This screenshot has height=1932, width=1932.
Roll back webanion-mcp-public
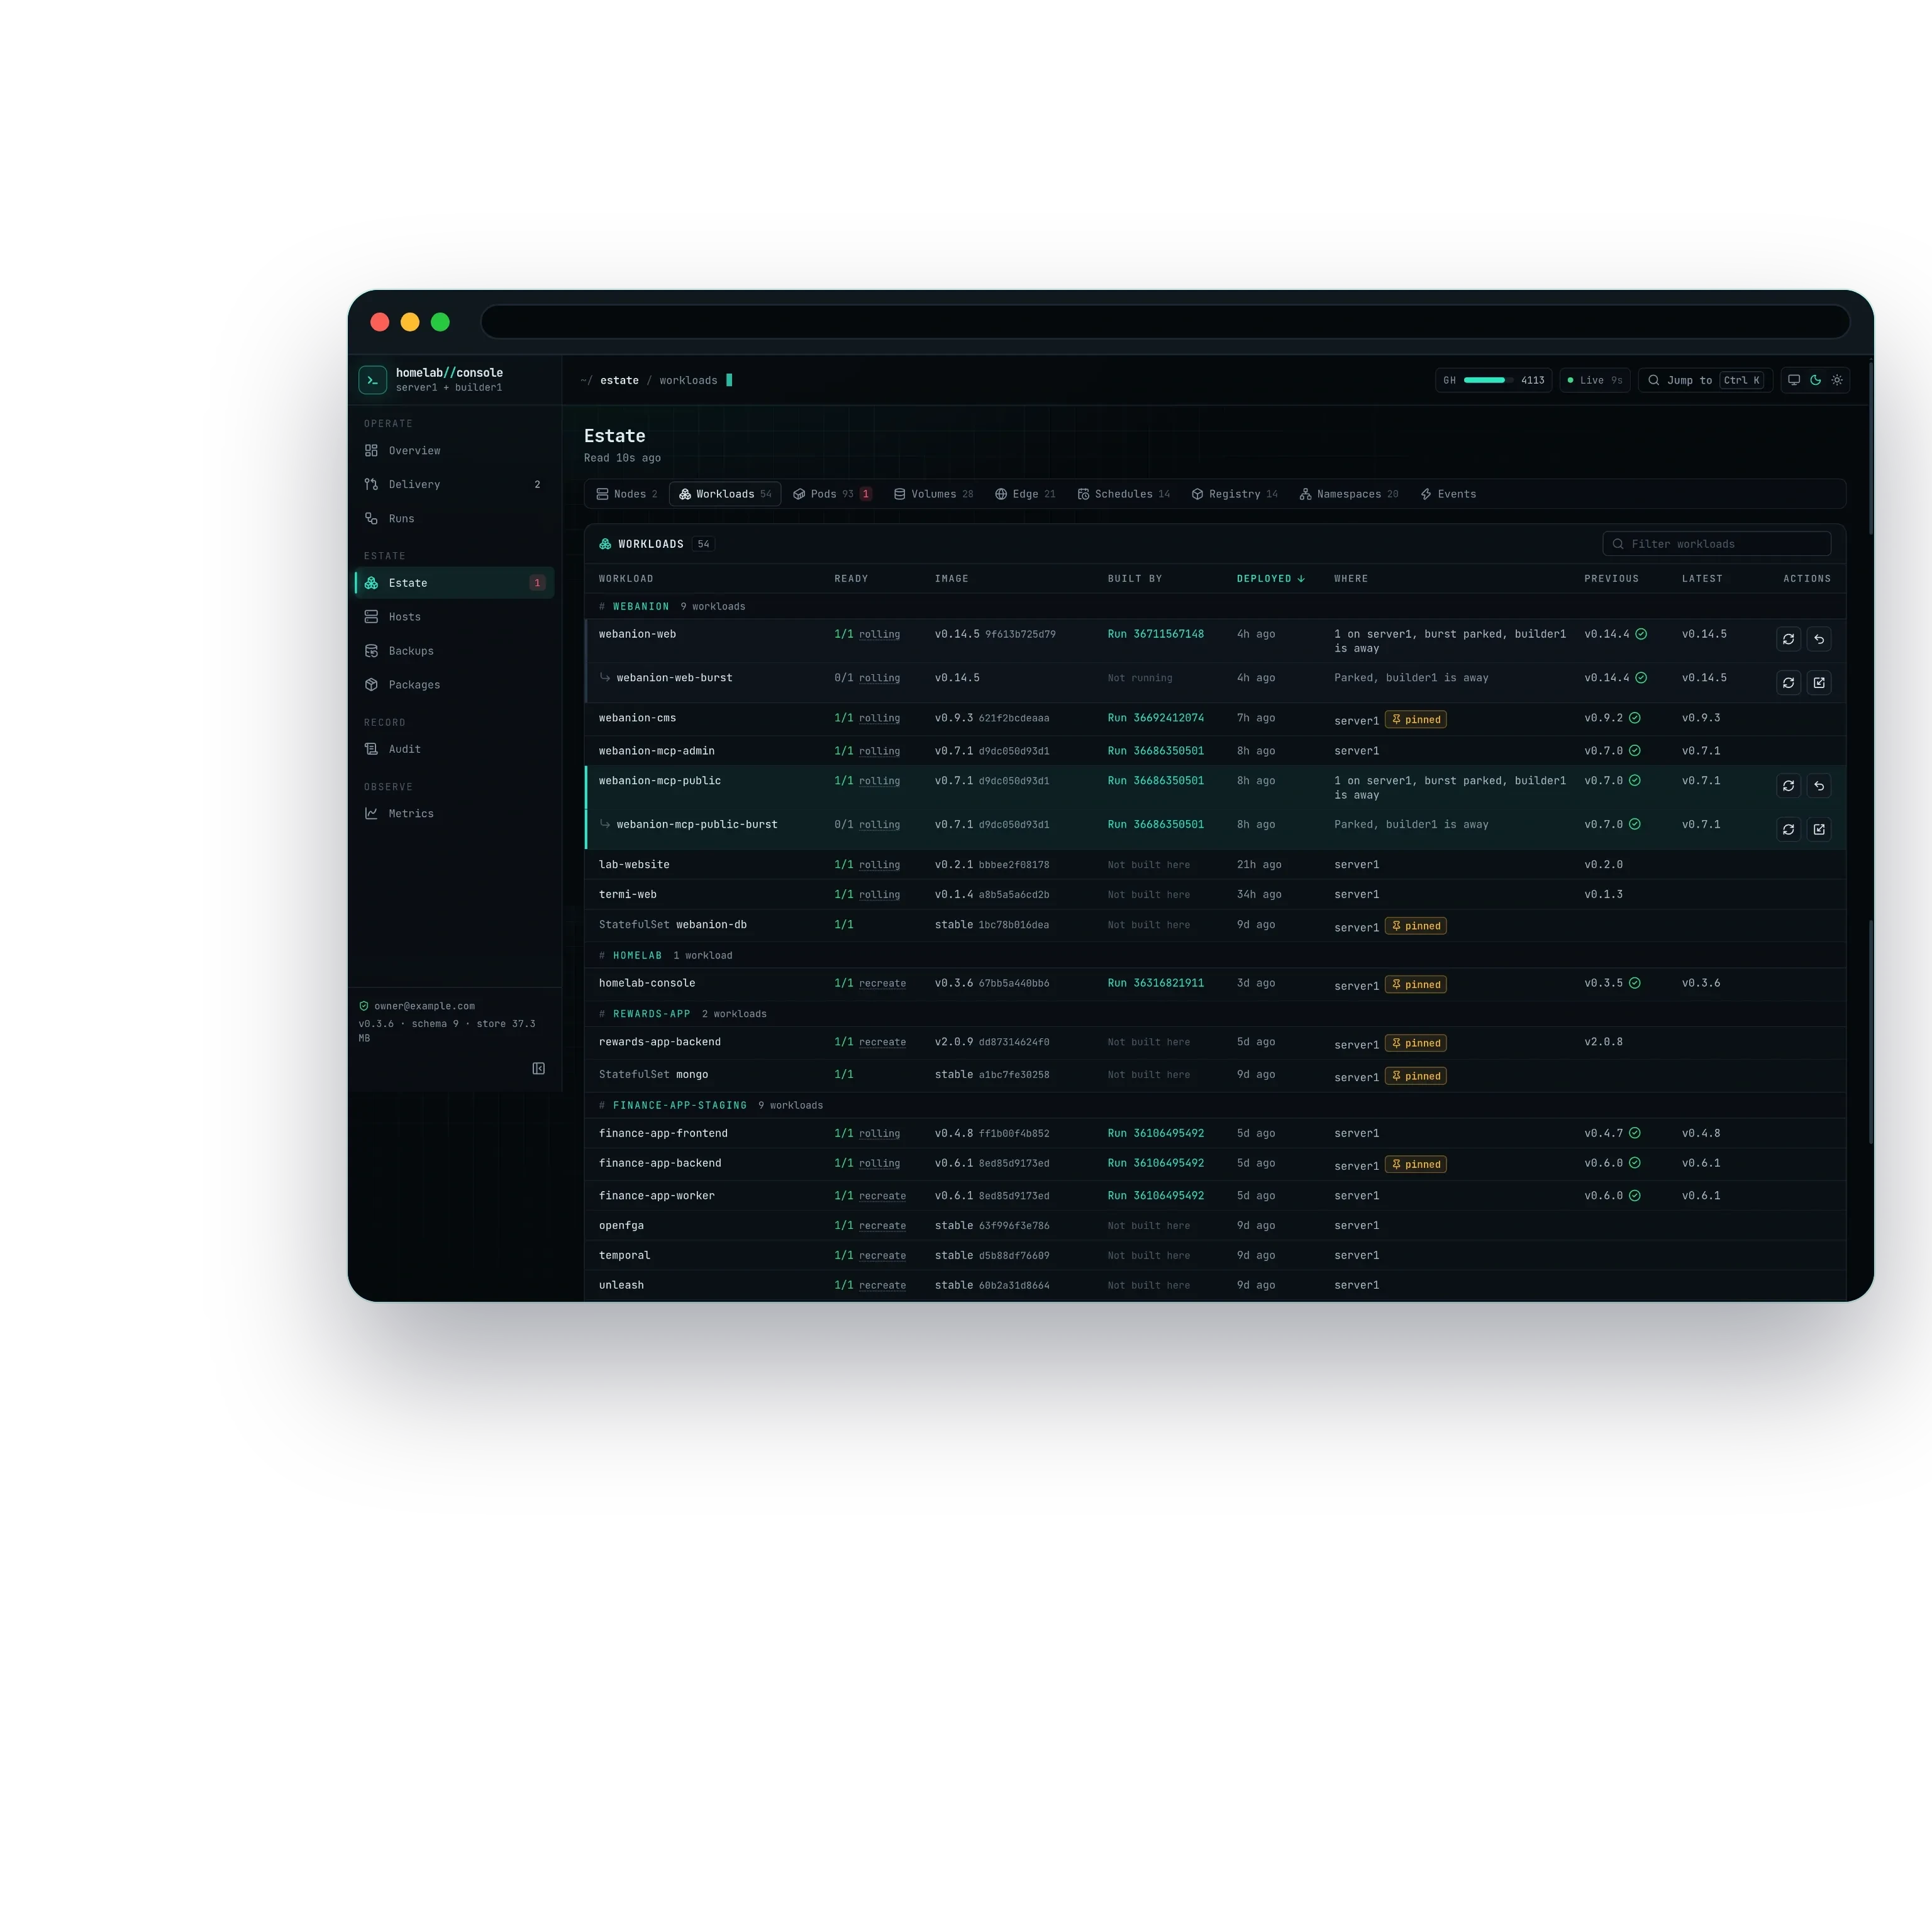(x=1819, y=786)
